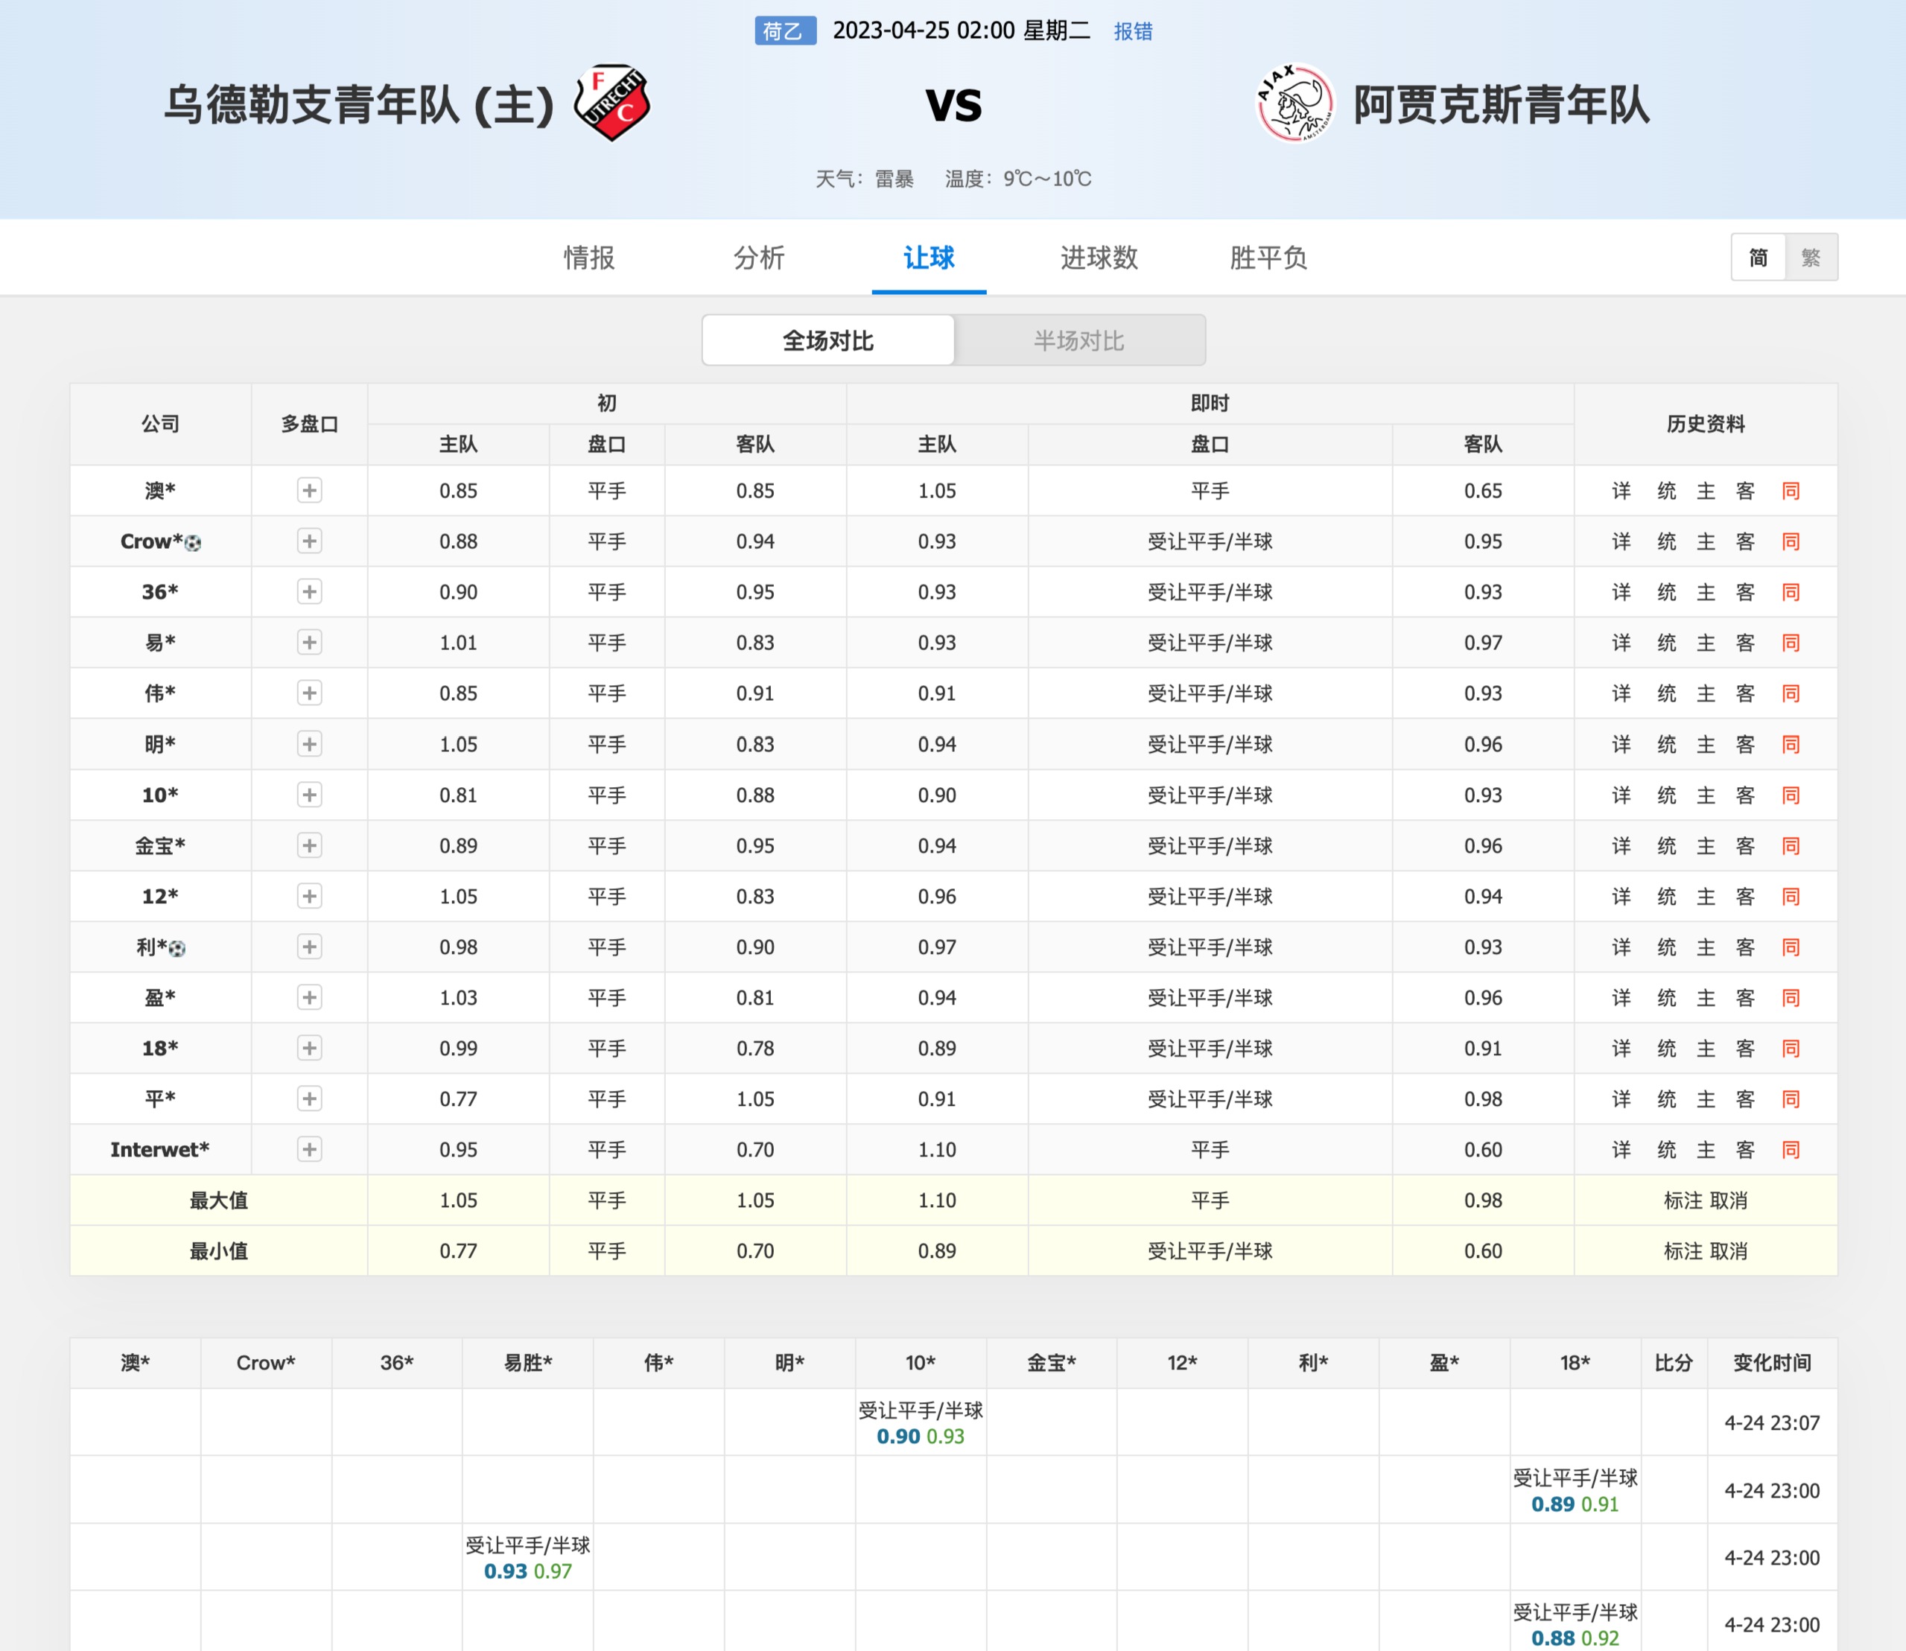Screen dimensions: 1906x1651
Task: Expand multi-handicap plus for 利* row
Action: [x=310, y=947]
